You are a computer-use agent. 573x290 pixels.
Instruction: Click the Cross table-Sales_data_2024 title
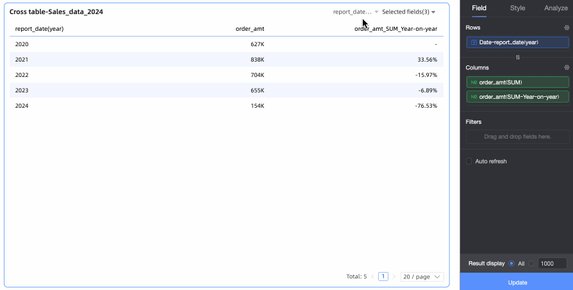tap(56, 12)
